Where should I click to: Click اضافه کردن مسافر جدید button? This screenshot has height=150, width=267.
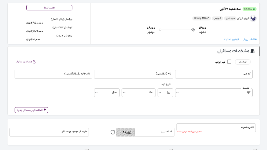[x=31, y=110]
